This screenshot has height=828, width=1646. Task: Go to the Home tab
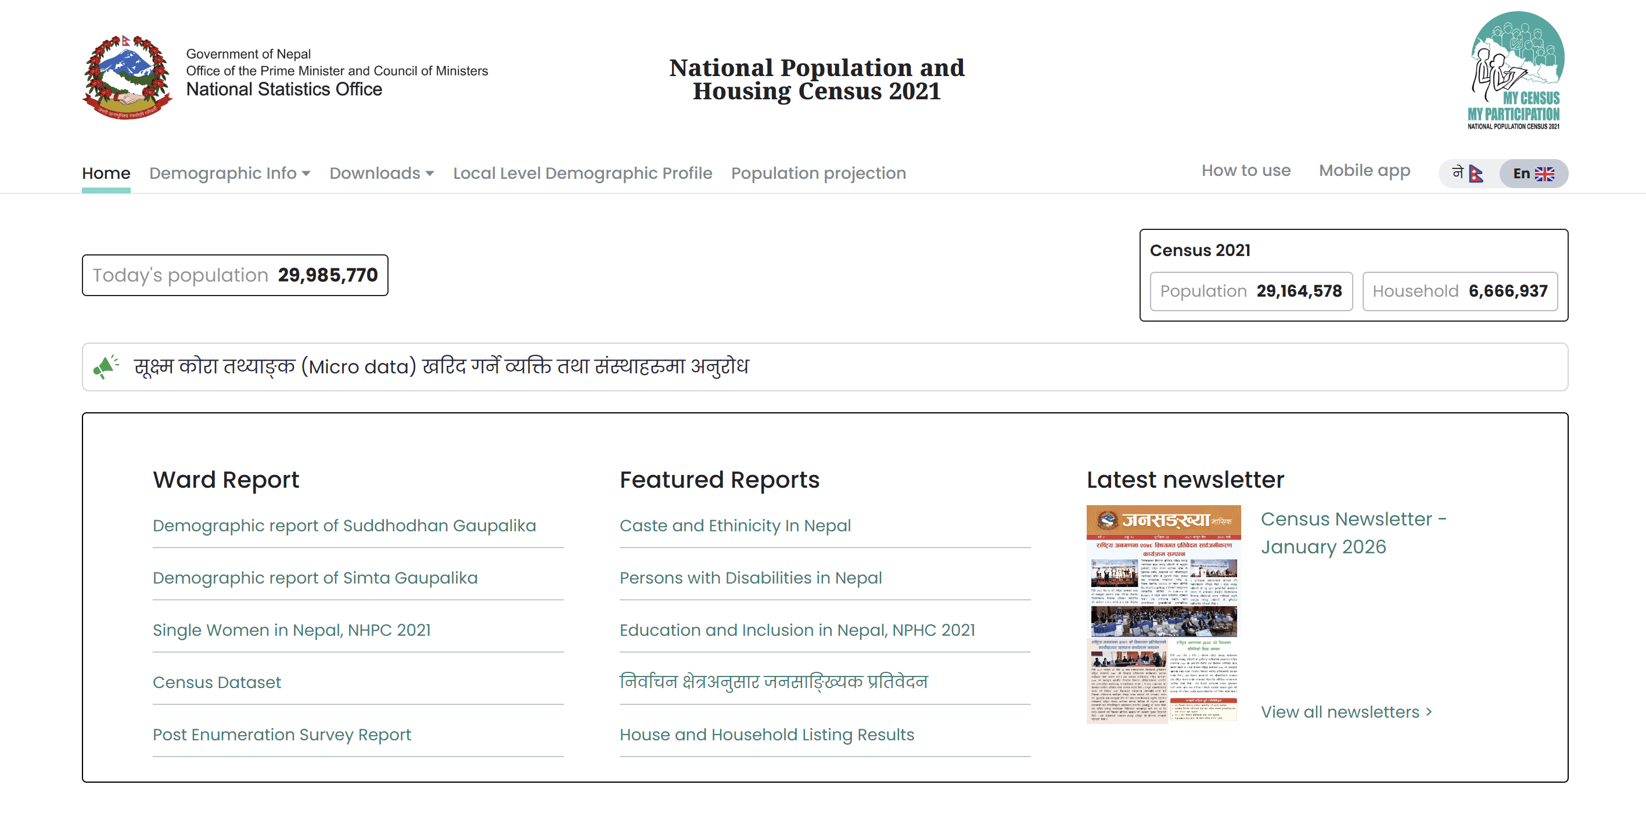pyautogui.click(x=106, y=173)
